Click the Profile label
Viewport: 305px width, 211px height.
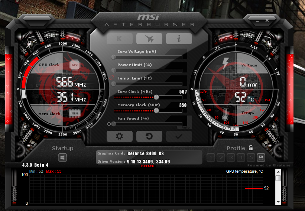[x=236, y=148]
